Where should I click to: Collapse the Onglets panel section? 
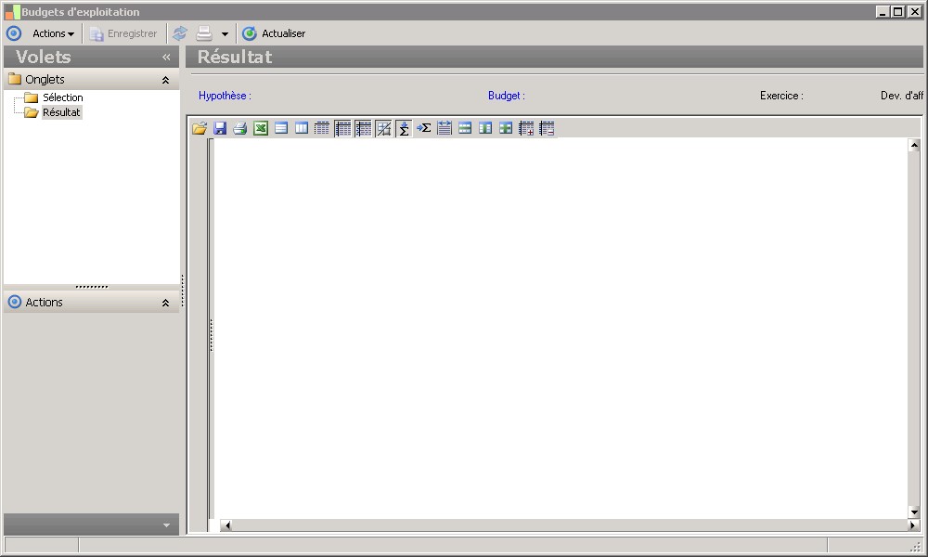click(x=165, y=80)
